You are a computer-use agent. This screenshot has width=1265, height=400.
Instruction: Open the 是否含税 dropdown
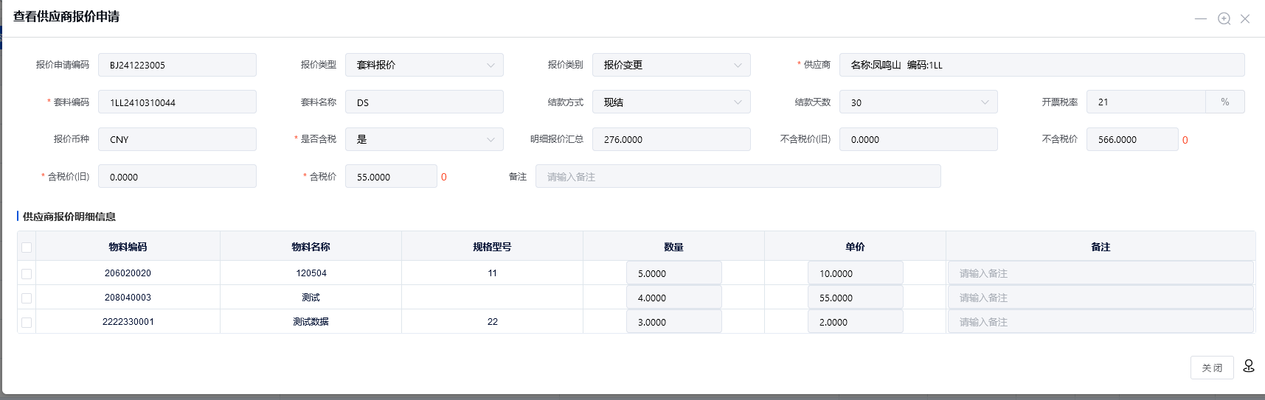pyautogui.click(x=424, y=139)
